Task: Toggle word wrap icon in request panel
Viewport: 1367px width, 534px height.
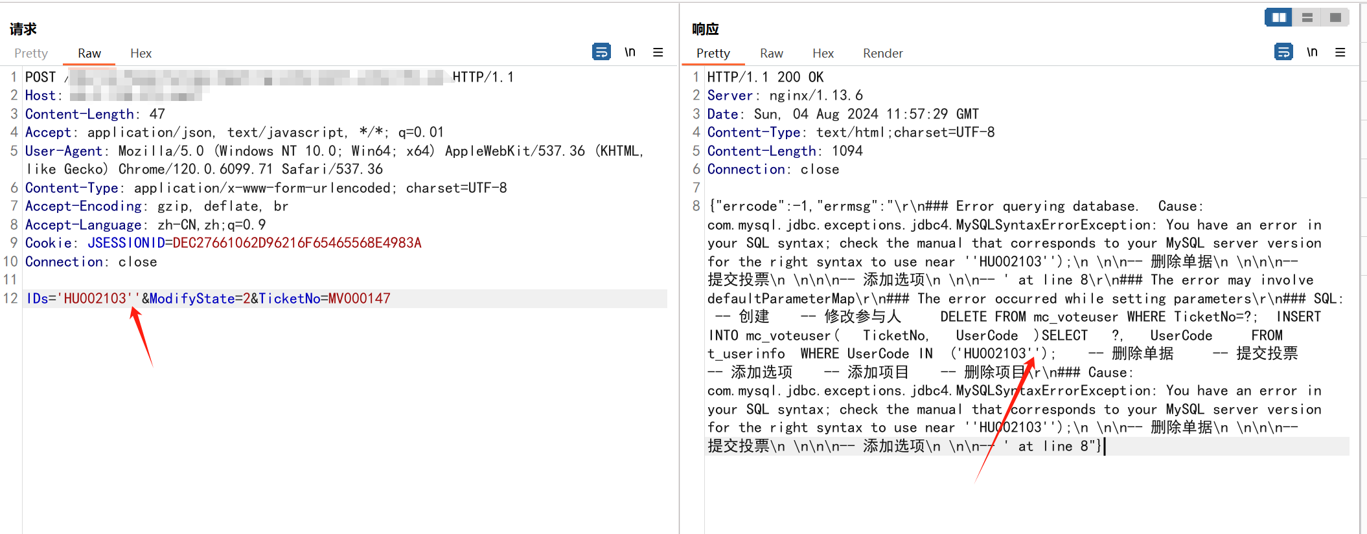Action: pyautogui.click(x=601, y=52)
